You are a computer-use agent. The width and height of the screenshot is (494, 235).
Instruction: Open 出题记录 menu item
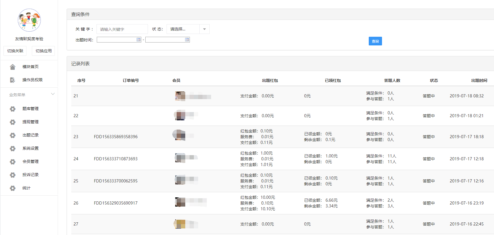(30, 135)
